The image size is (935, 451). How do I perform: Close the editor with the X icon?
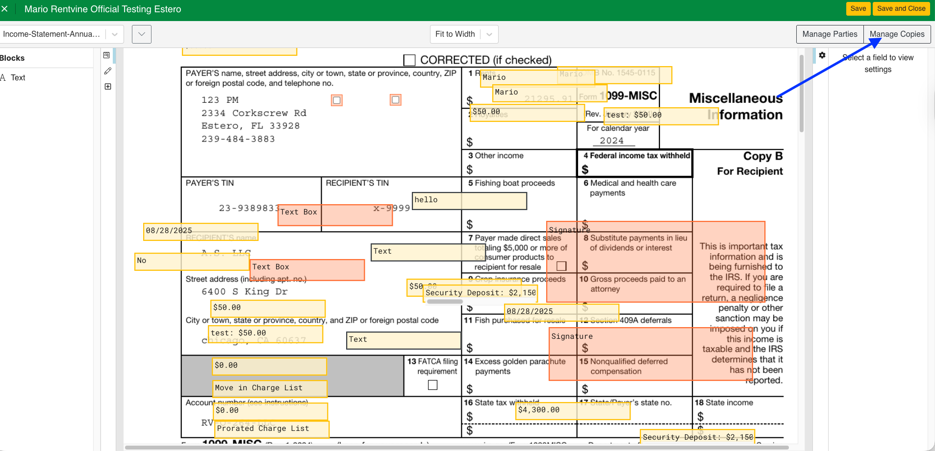[5, 9]
